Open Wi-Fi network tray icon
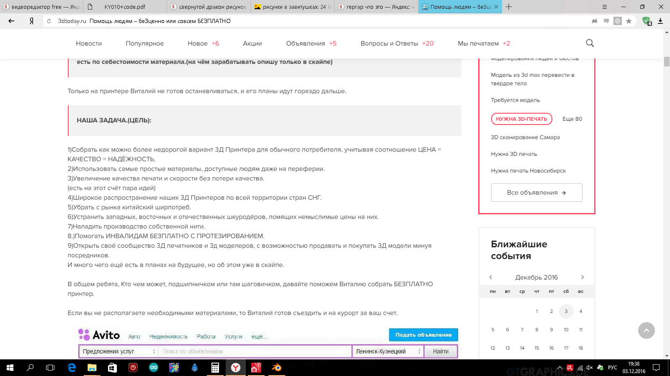 tap(580, 368)
